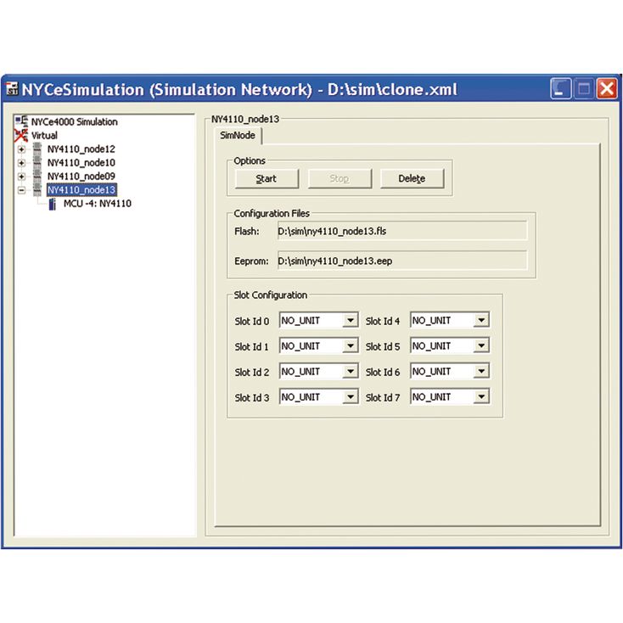Click the Flash configuration file path field
This screenshot has height=623, width=623.
(402, 231)
